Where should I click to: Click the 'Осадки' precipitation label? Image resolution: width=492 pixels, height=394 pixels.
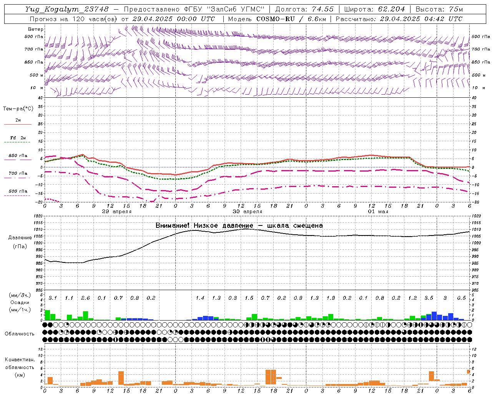pos(20,302)
